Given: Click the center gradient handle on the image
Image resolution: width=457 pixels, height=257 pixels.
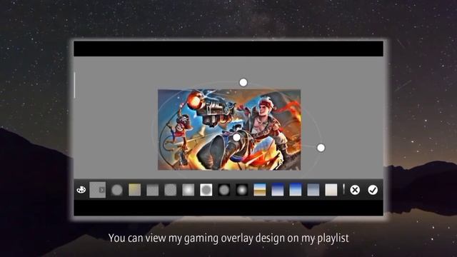Looking at the screenshot, I should click(236, 137).
